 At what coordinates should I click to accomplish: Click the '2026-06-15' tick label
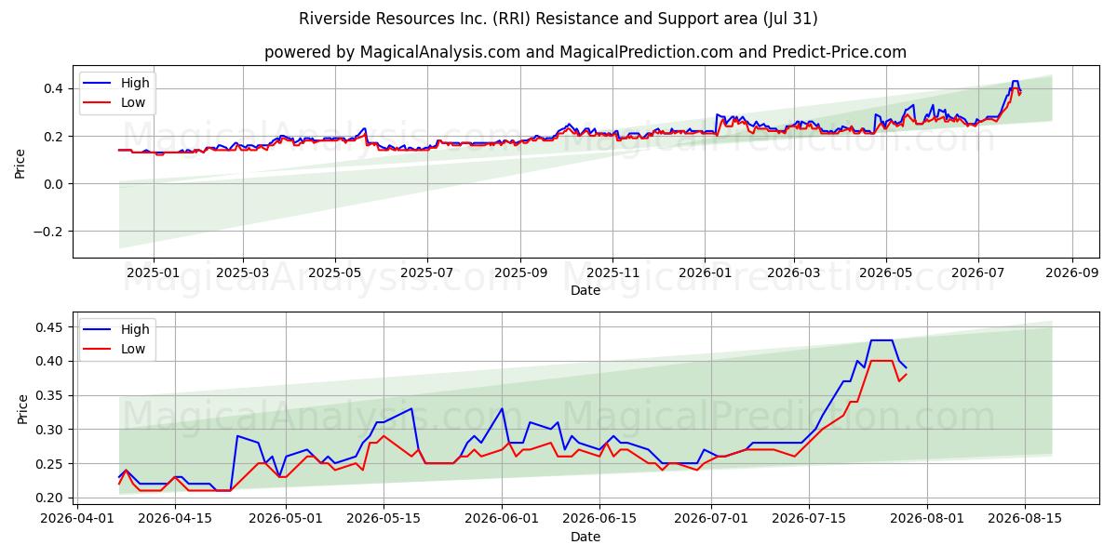[x=600, y=519]
